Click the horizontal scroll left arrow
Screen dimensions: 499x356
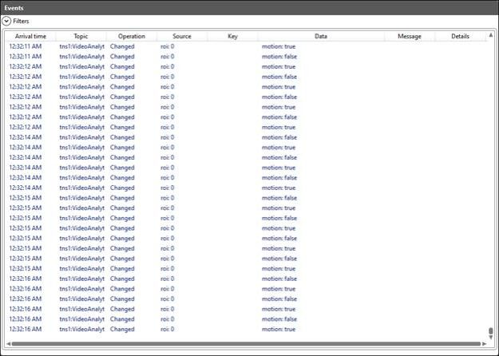coord(9,344)
